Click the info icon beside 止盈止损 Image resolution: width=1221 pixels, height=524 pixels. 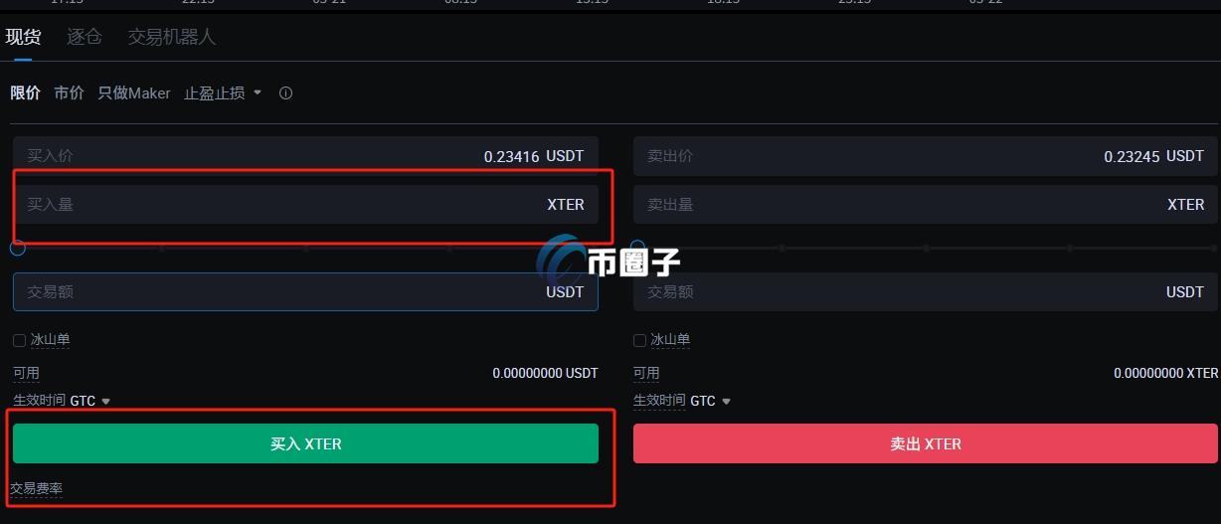click(x=285, y=93)
